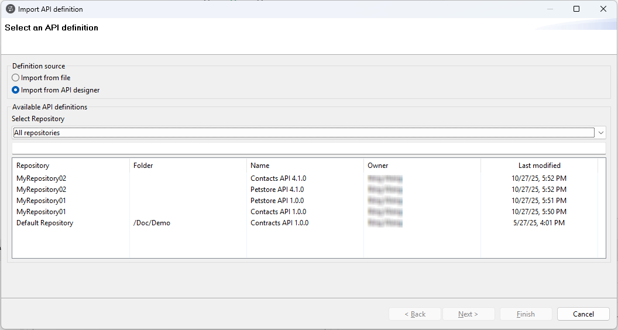Select Petstore API 4.1.0 row
618x330 pixels.
[309, 189]
